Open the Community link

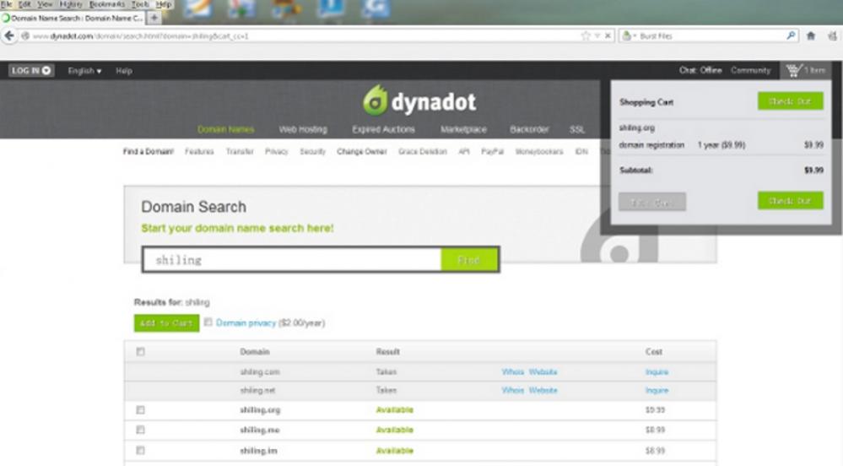[x=750, y=71]
